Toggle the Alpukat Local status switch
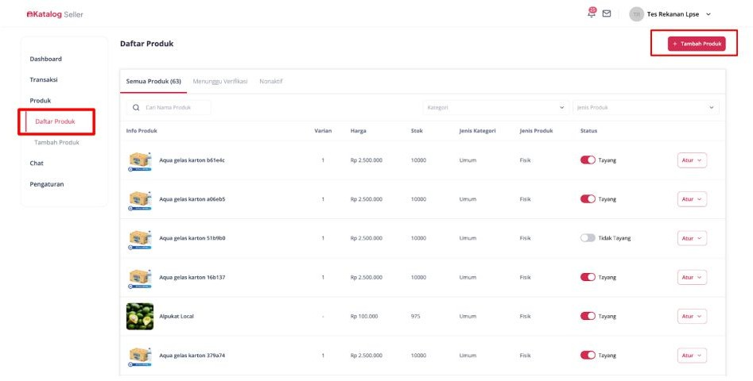This screenshot has width=753, height=381. click(588, 316)
